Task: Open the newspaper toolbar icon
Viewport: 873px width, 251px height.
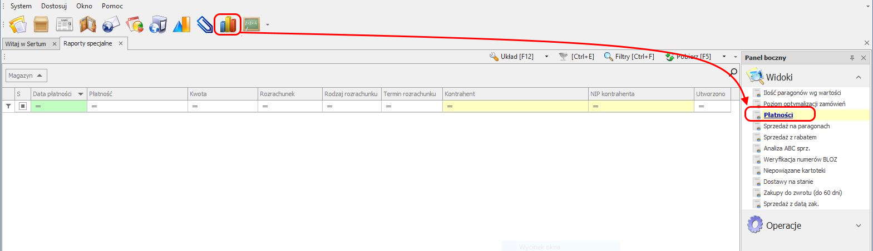Action: pyautogui.click(x=65, y=24)
